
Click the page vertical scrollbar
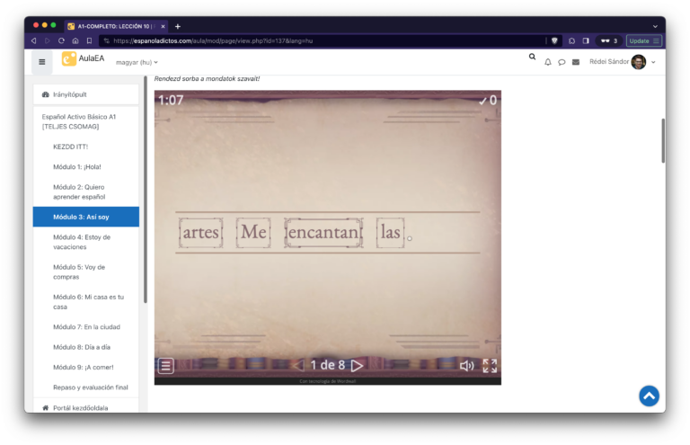pos(663,141)
